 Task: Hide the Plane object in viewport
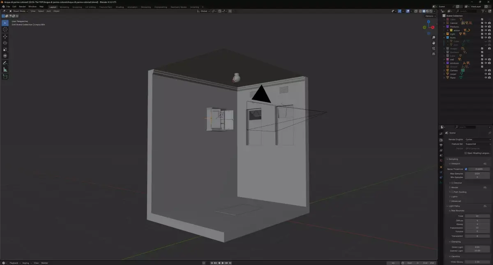pyautogui.click(x=486, y=77)
